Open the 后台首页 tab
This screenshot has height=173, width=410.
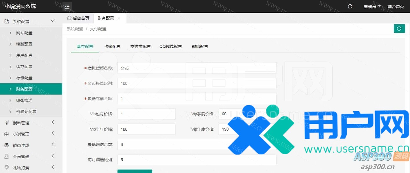point(78,18)
